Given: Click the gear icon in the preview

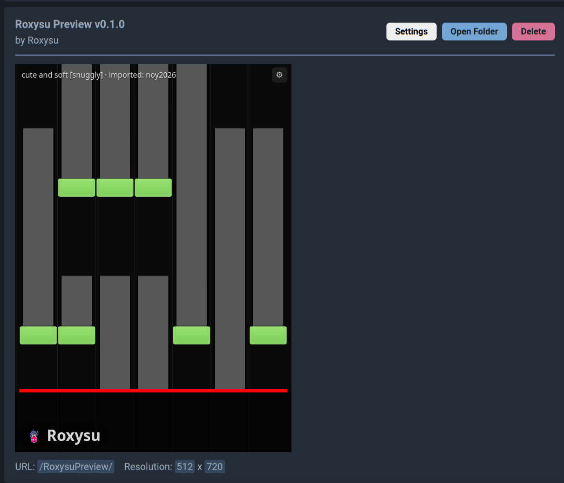Looking at the screenshot, I should pyautogui.click(x=279, y=75).
